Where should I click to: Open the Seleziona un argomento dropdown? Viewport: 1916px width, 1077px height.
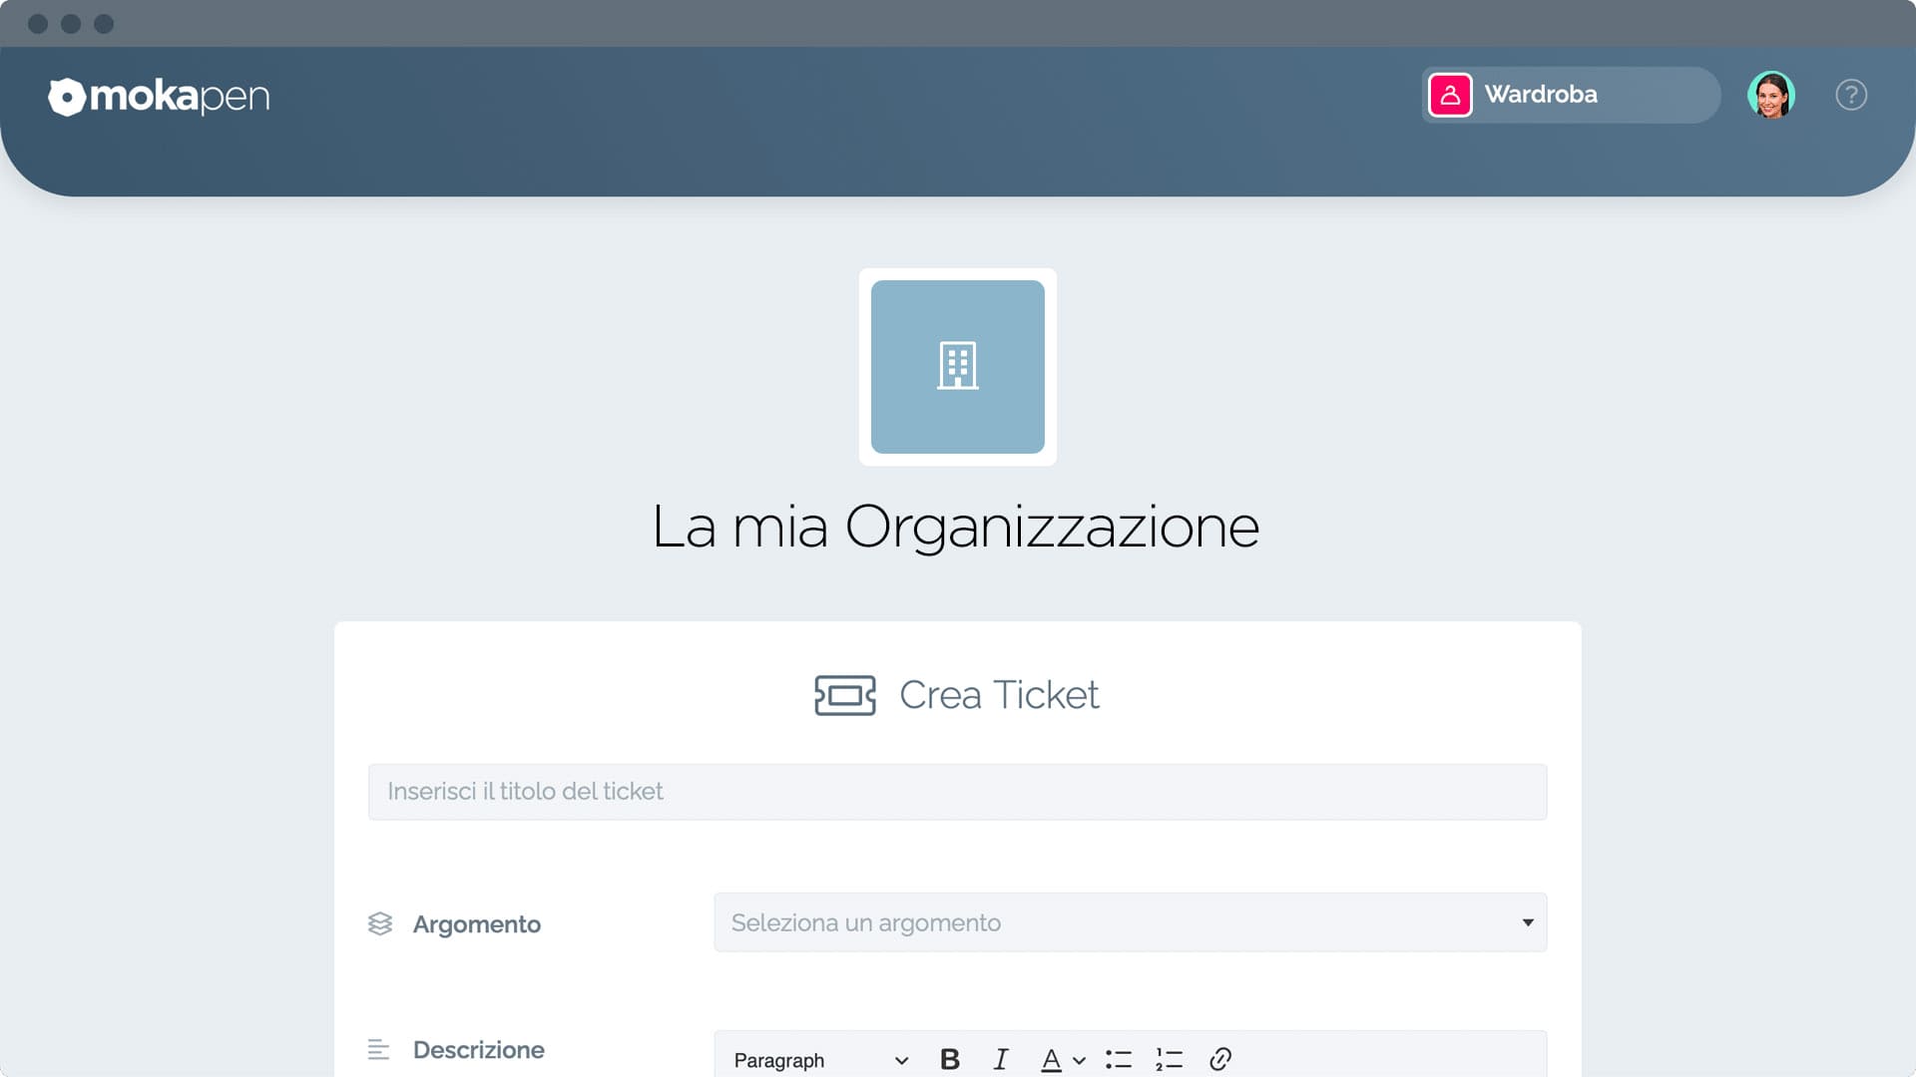point(1129,922)
